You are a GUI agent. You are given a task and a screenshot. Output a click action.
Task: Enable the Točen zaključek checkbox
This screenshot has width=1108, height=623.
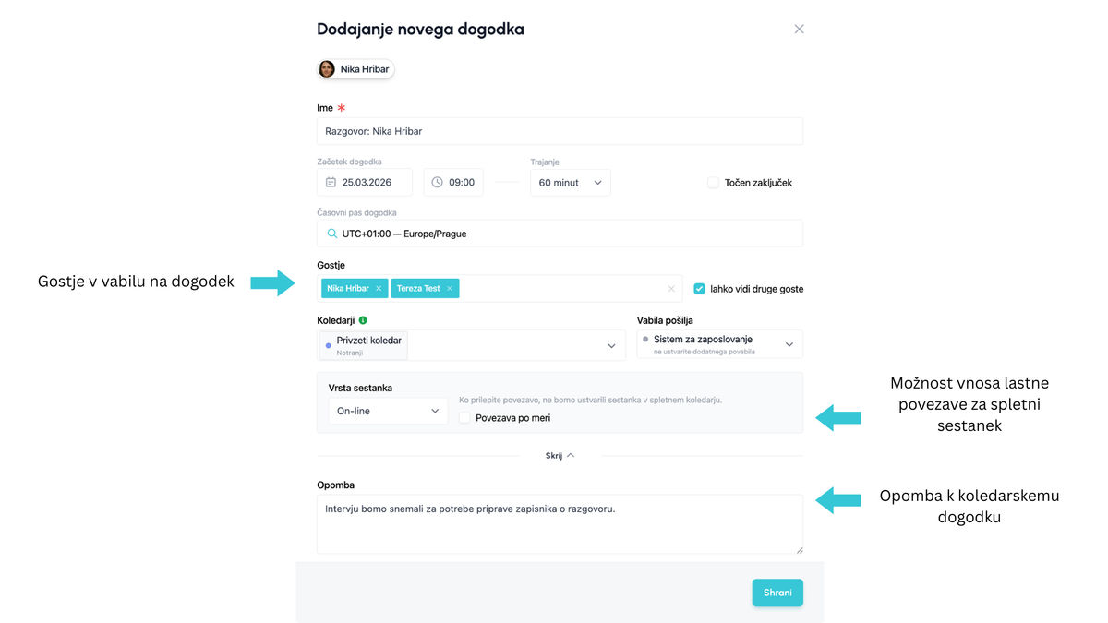click(x=713, y=183)
